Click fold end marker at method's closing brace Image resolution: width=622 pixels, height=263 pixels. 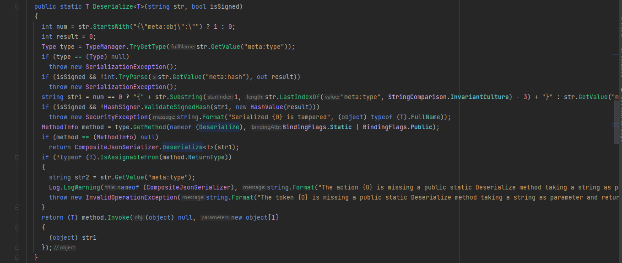pyautogui.click(x=17, y=258)
